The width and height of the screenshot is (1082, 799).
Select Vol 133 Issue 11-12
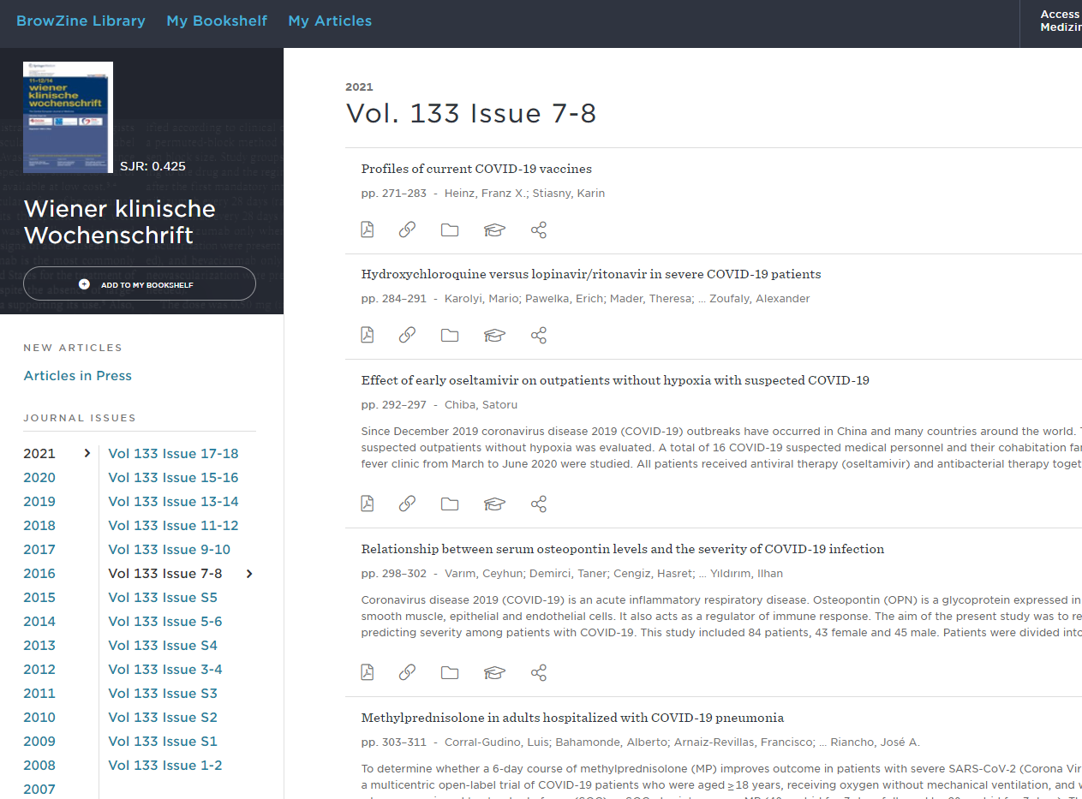[x=174, y=526]
